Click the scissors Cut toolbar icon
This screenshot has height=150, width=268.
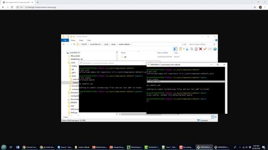click(187, 49)
